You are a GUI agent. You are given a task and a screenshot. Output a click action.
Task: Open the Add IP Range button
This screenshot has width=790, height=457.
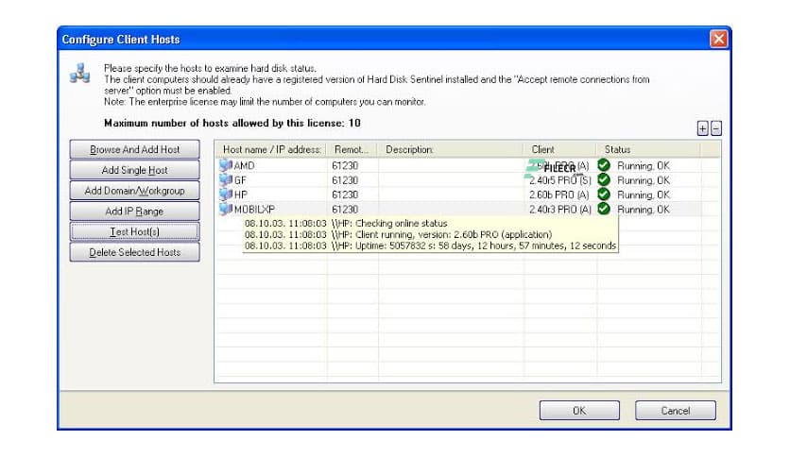(x=134, y=212)
